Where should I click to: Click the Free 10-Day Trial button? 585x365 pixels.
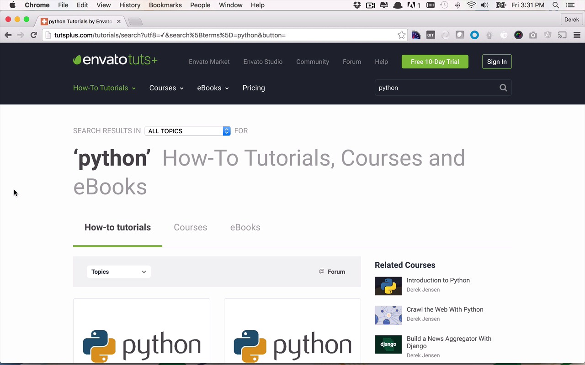click(435, 62)
